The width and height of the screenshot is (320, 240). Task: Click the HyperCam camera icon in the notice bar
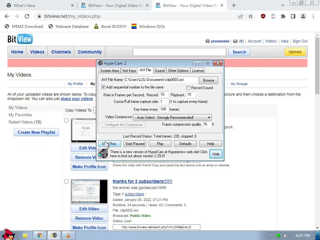pos(103,154)
